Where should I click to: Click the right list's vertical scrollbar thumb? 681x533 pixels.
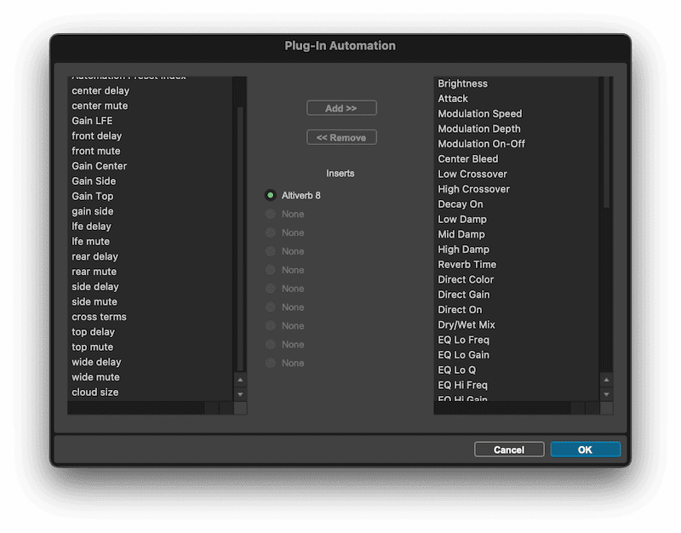[x=606, y=143]
